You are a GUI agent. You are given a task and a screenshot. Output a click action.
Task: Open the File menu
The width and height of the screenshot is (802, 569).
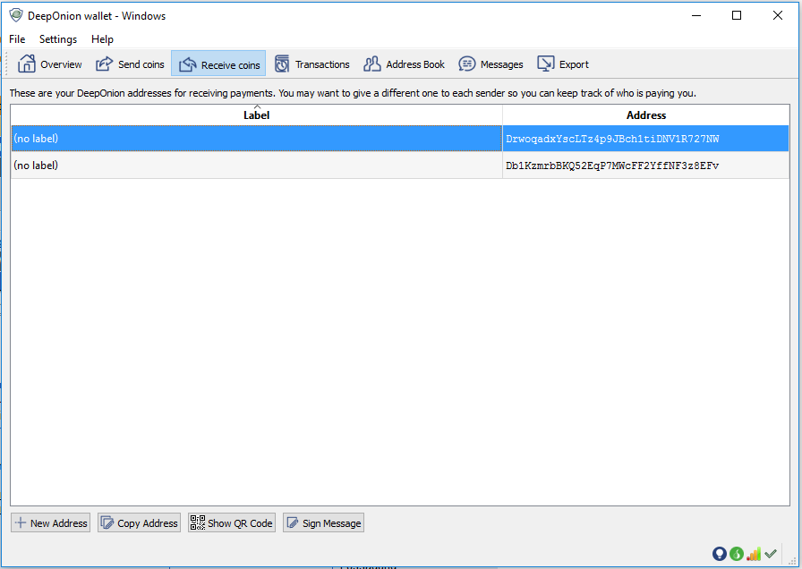coord(17,39)
